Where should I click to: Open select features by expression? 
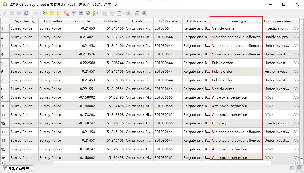tap(45, 13)
